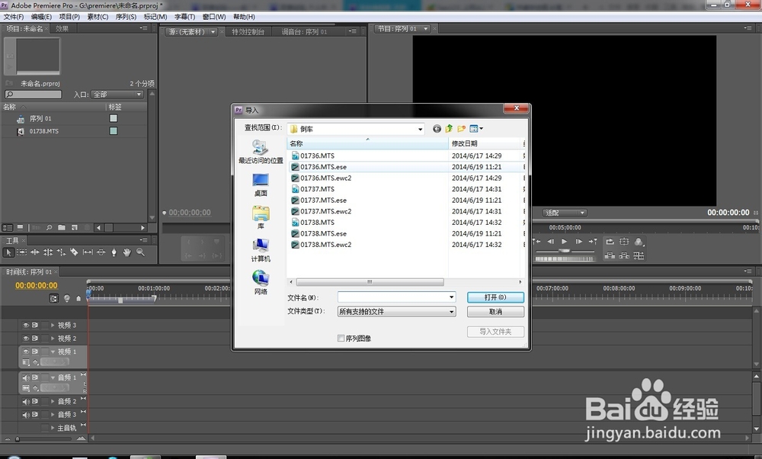Viewport: 762px width, 459px height.
Task: Mute speaker of Audio 2 track
Action: (26, 401)
